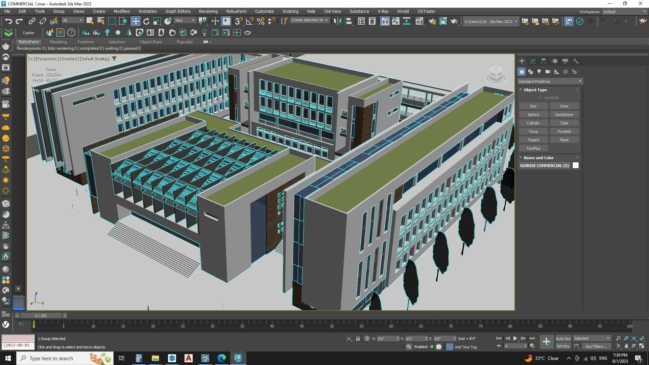This screenshot has height=365, width=649.
Task: Click the Key Filters button
Action: tap(596, 346)
